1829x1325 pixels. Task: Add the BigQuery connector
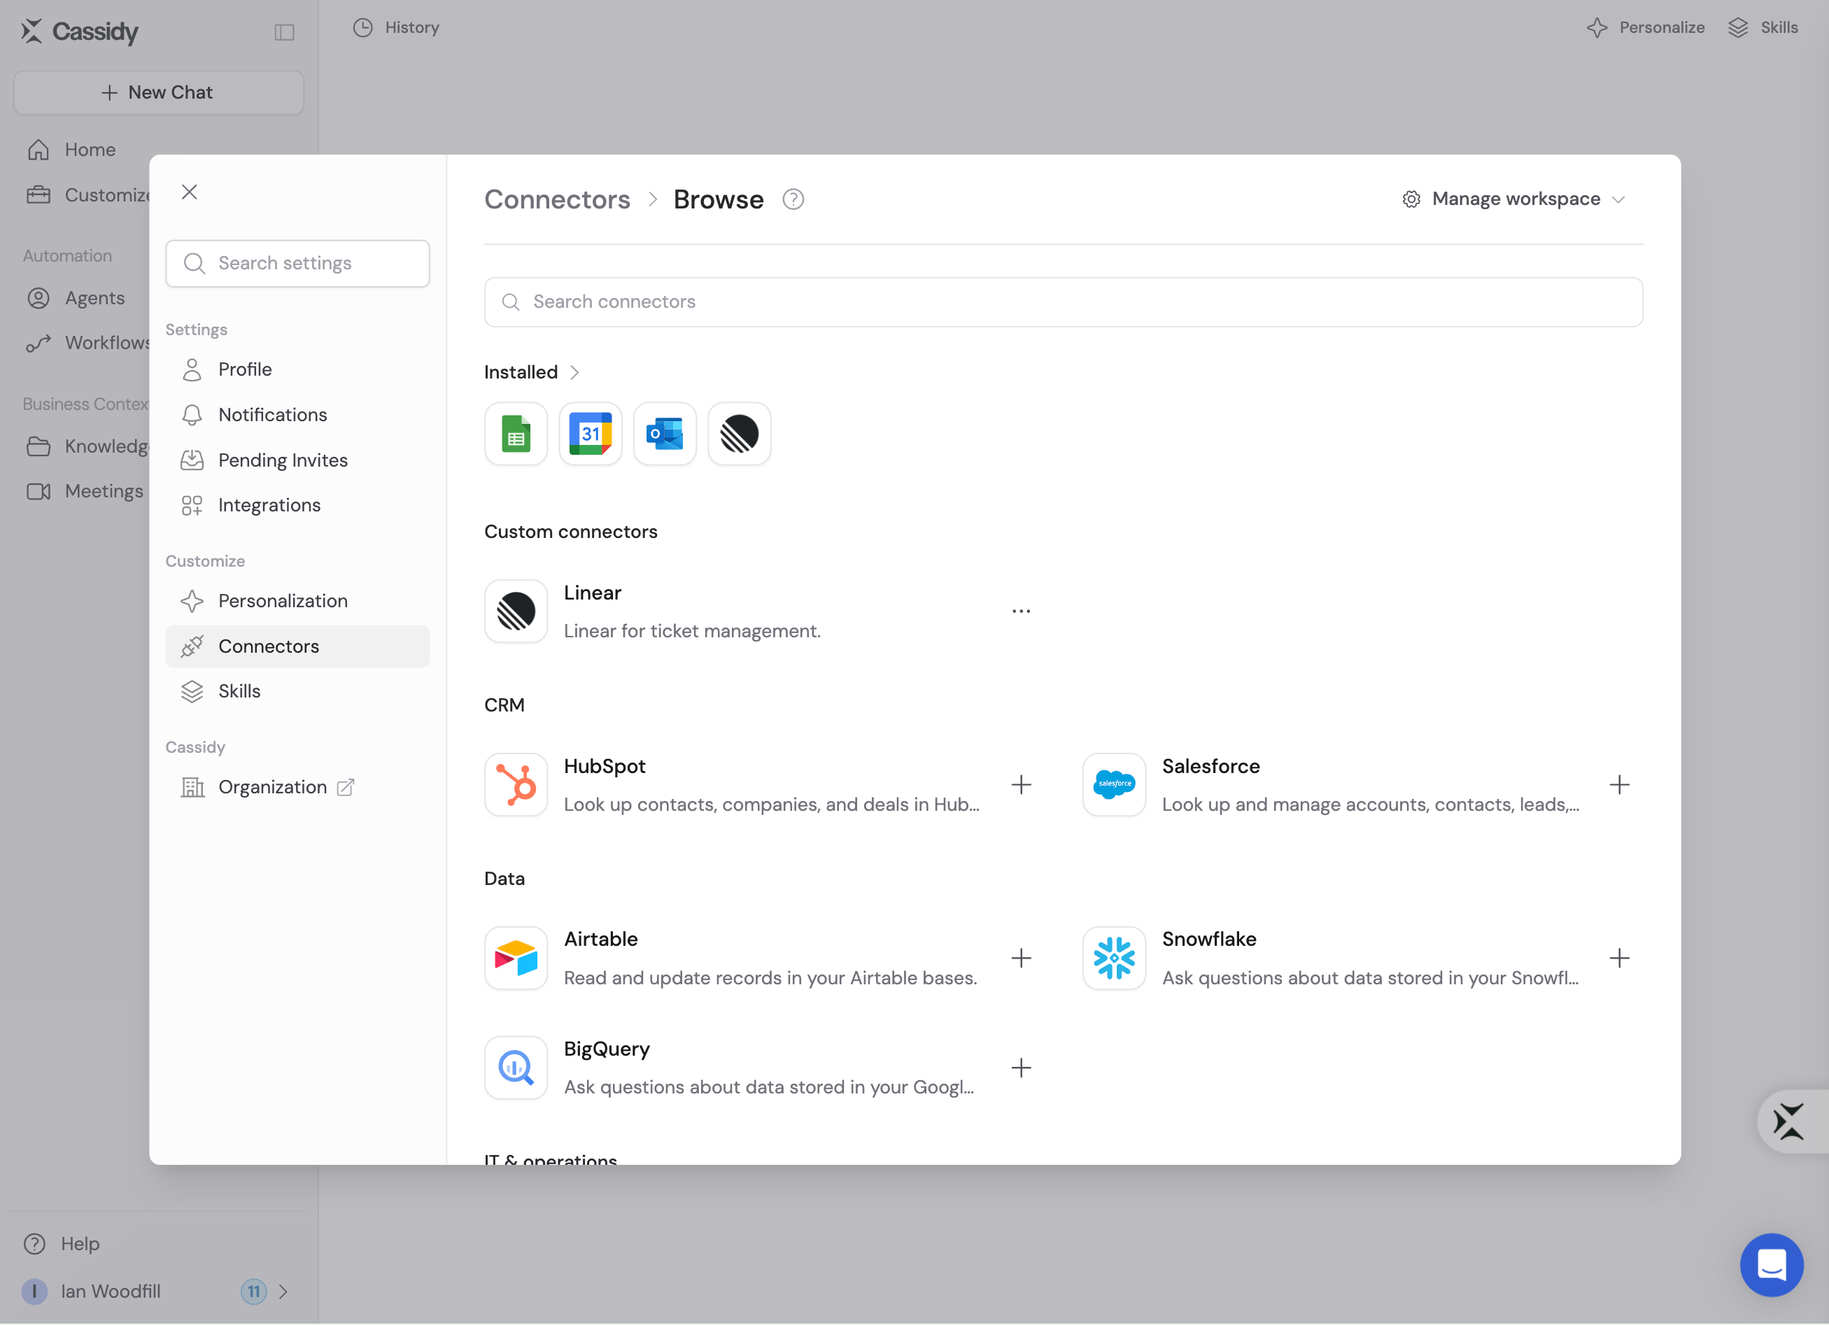click(1021, 1068)
